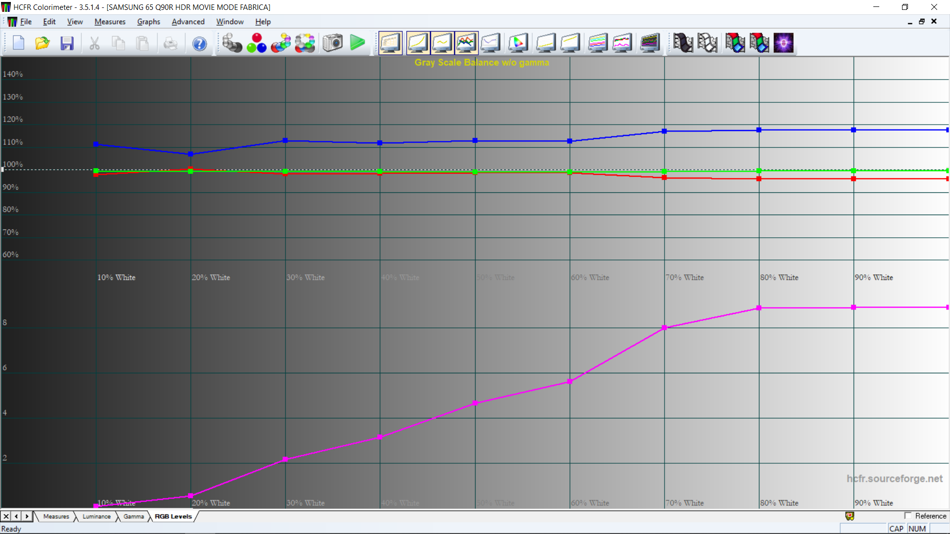
Task: Click the purple plasma pattern icon
Action: pyautogui.click(x=783, y=43)
